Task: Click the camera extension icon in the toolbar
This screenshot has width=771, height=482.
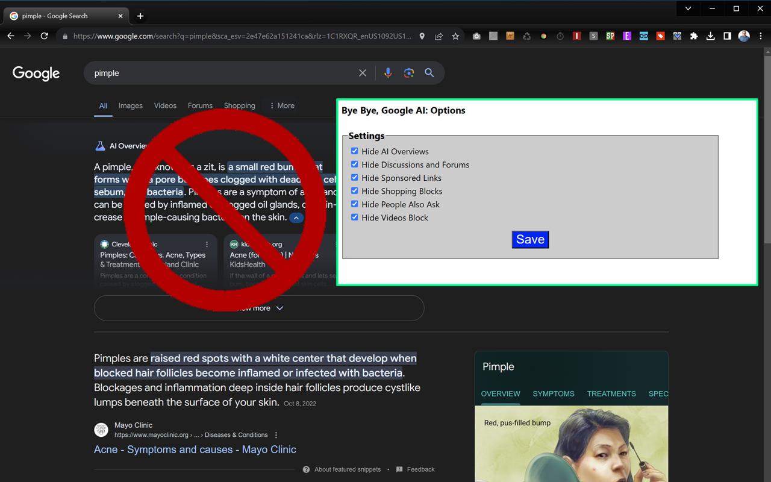Action: click(476, 36)
